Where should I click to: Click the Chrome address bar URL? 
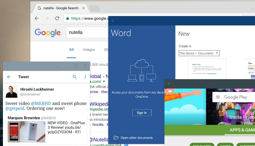point(90,18)
